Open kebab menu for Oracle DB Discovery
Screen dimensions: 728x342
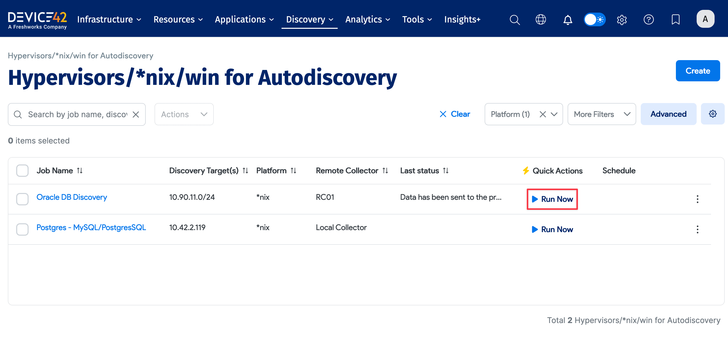point(697,199)
